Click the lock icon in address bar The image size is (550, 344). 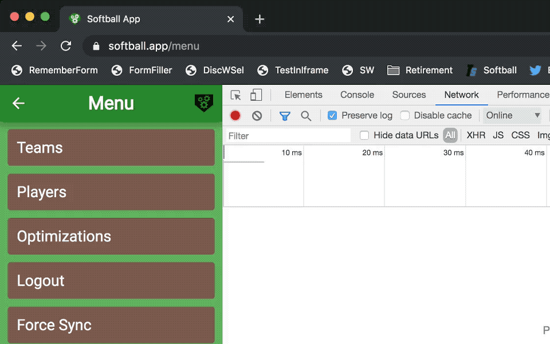click(96, 46)
